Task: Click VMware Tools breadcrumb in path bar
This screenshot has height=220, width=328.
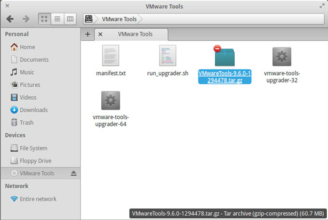Action: [119, 19]
